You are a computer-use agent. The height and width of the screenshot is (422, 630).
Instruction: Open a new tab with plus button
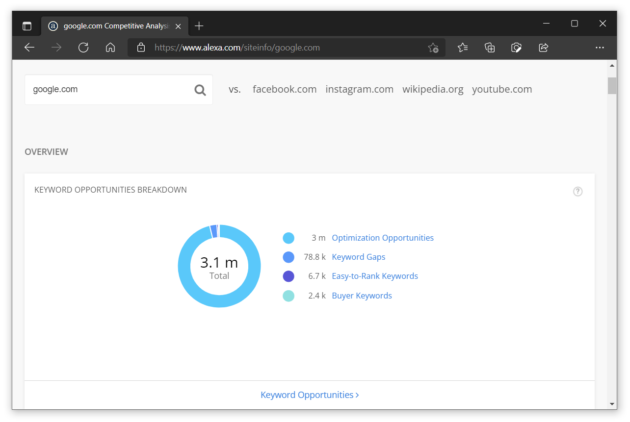(x=199, y=26)
